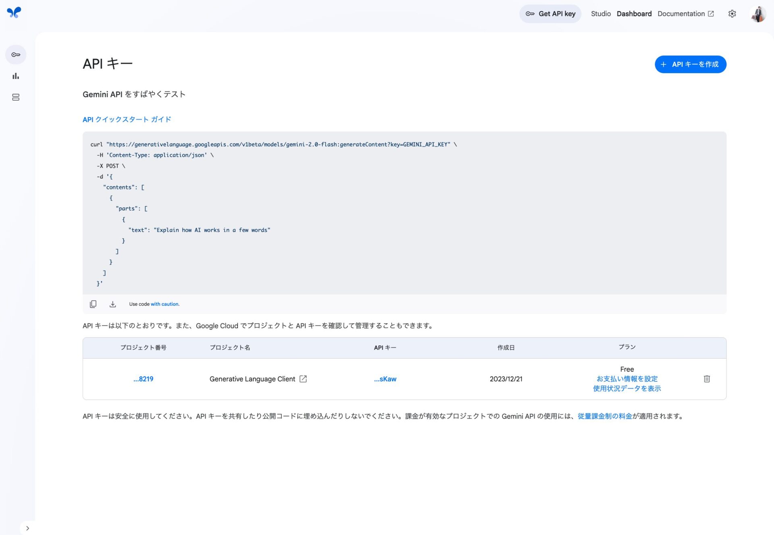This screenshot has width=774, height=535.
Task: Switch to the Studio tab
Action: coord(601,14)
